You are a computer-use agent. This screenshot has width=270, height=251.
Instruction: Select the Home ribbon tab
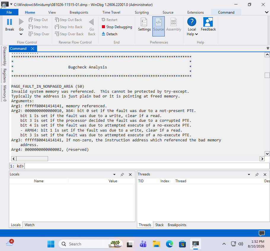click(30, 12)
